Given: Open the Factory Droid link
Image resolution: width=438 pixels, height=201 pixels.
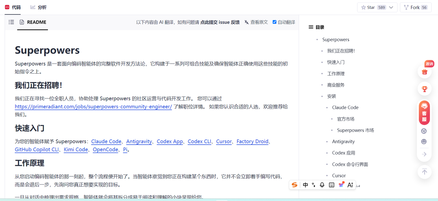Looking at the screenshot, I should click(x=252, y=141).
